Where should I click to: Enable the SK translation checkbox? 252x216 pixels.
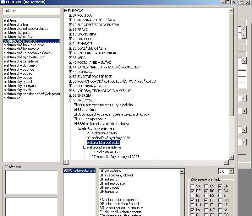point(192,186)
